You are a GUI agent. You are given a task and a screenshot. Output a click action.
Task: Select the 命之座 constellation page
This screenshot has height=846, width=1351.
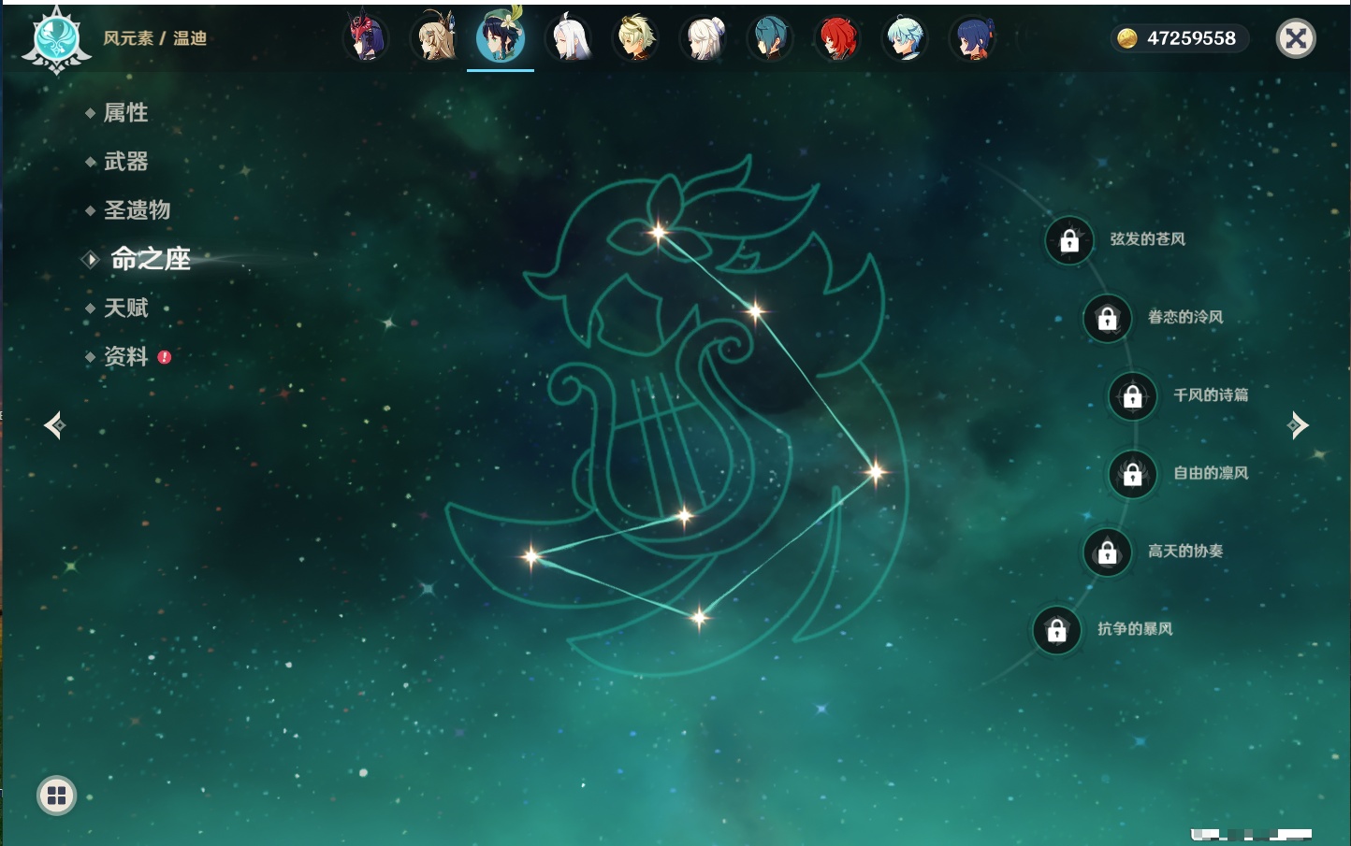pyautogui.click(x=150, y=259)
